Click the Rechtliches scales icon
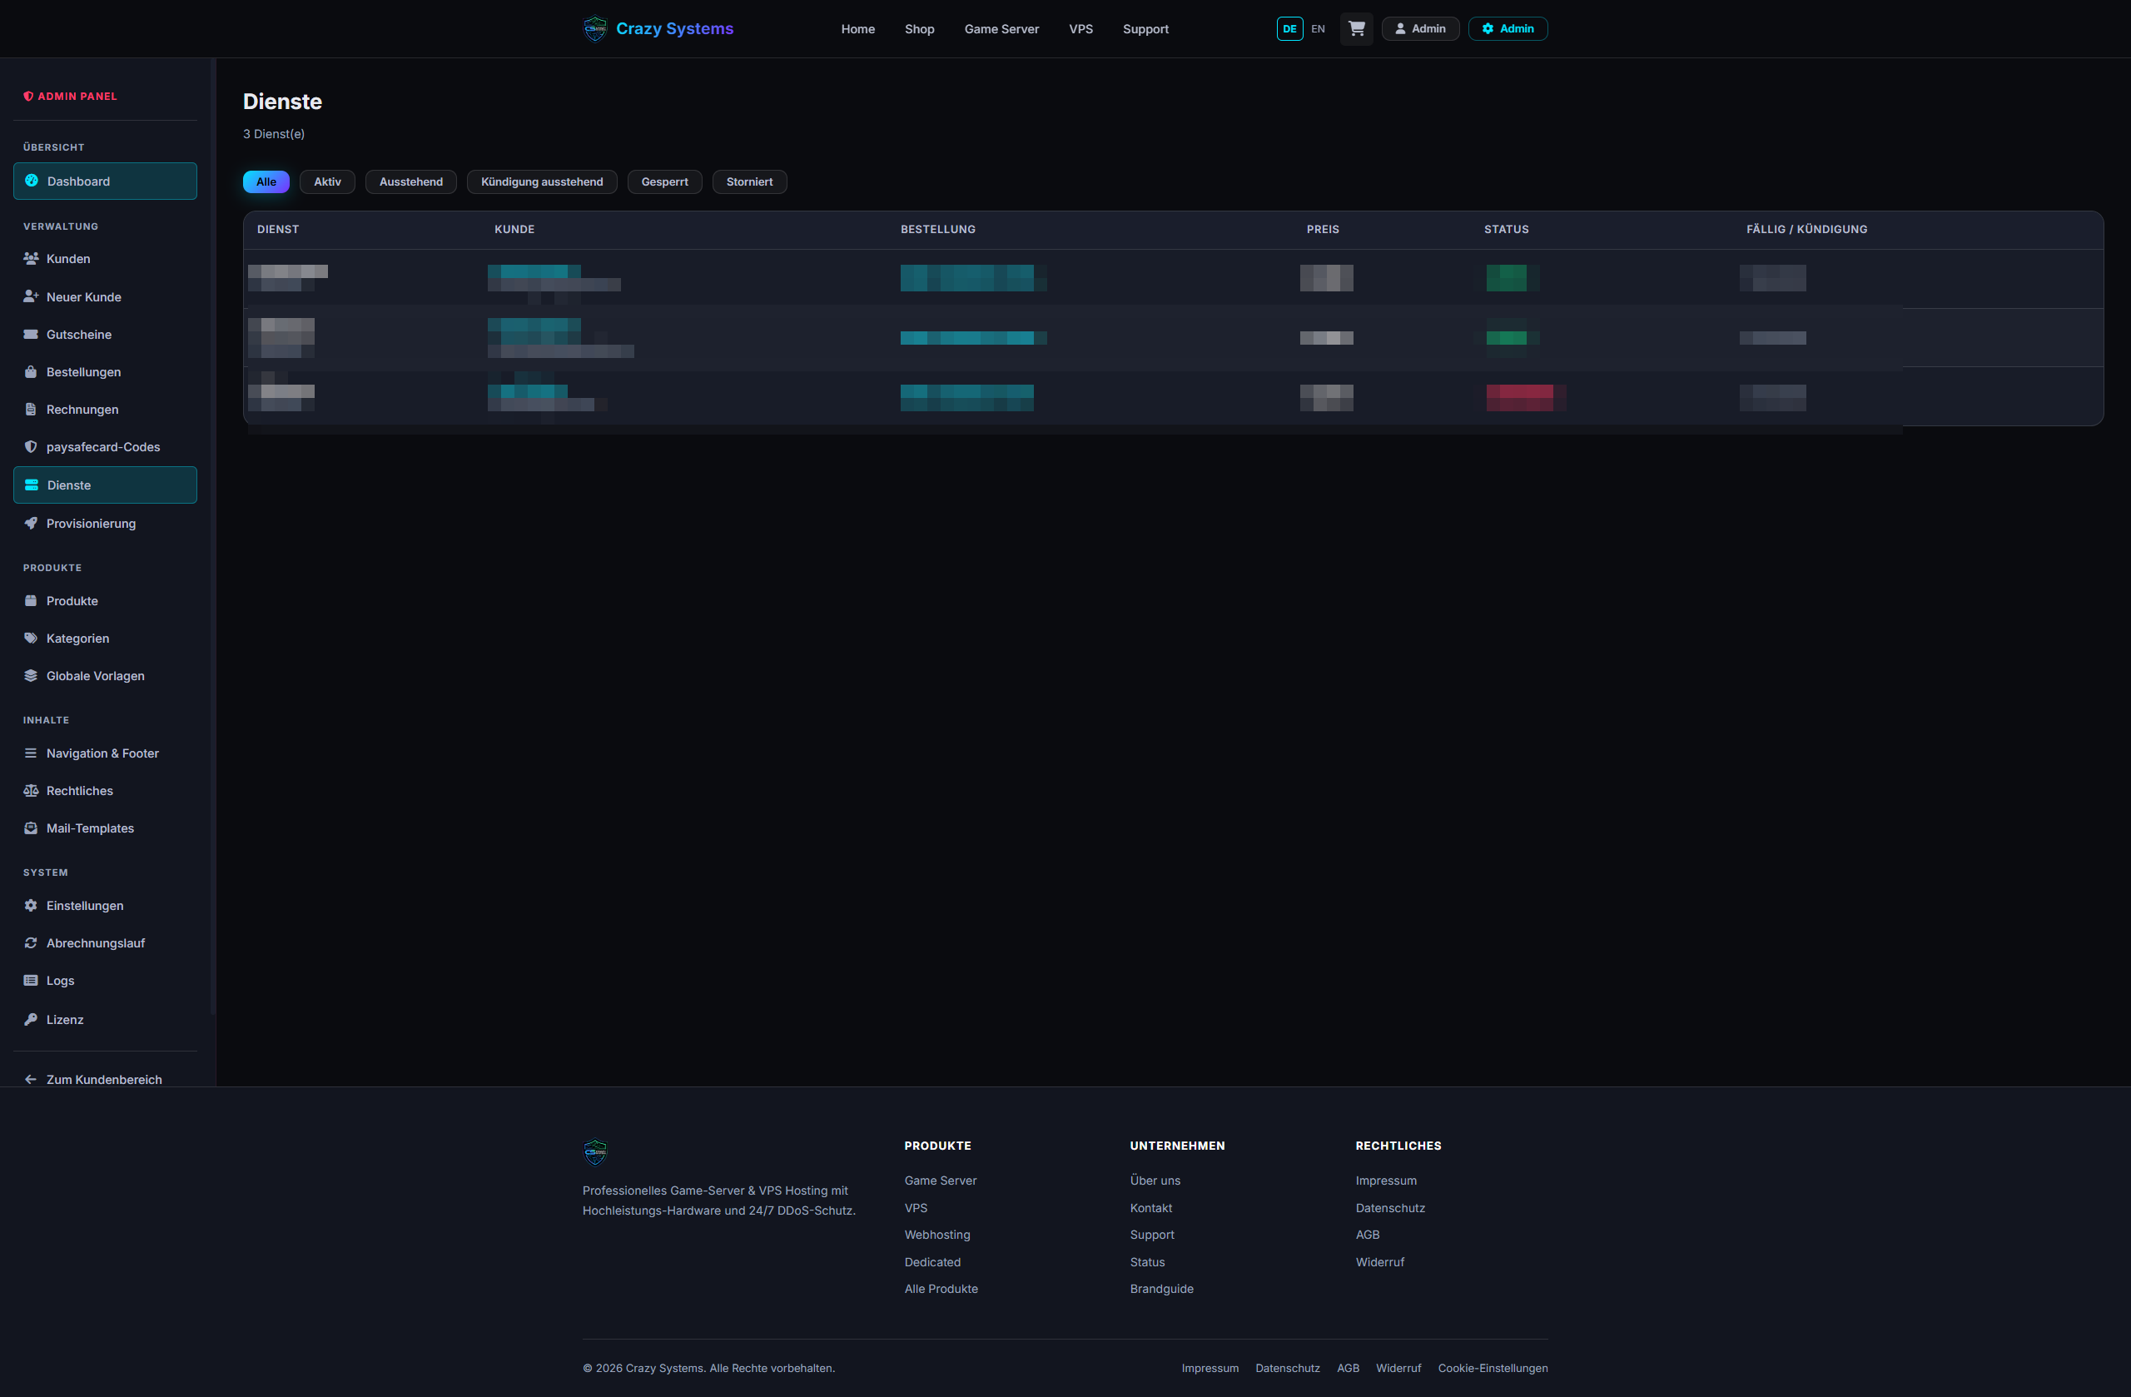Viewport: 2131px width, 1397px height. pos(31,791)
